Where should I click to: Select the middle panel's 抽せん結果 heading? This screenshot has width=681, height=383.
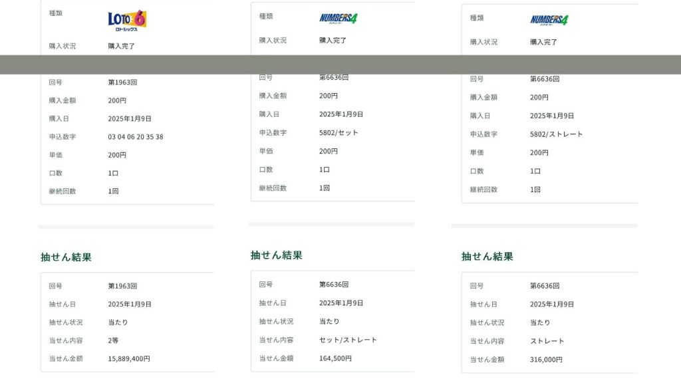(x=276, y=255)
